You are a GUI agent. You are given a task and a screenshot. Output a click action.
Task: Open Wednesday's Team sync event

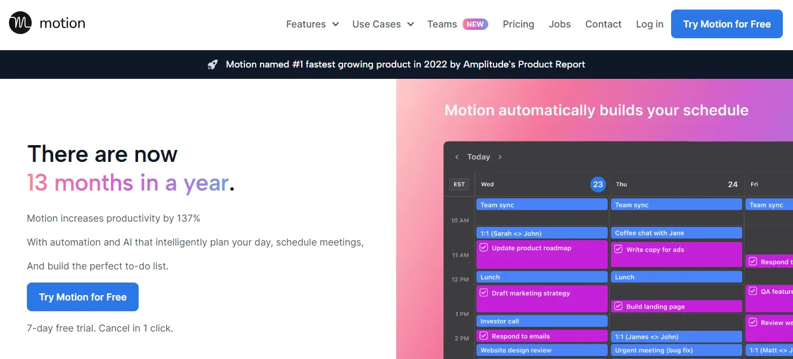click(x=542, y=205)
